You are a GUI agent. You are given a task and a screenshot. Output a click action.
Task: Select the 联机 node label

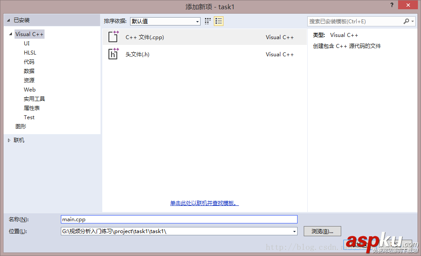[19, 140]
